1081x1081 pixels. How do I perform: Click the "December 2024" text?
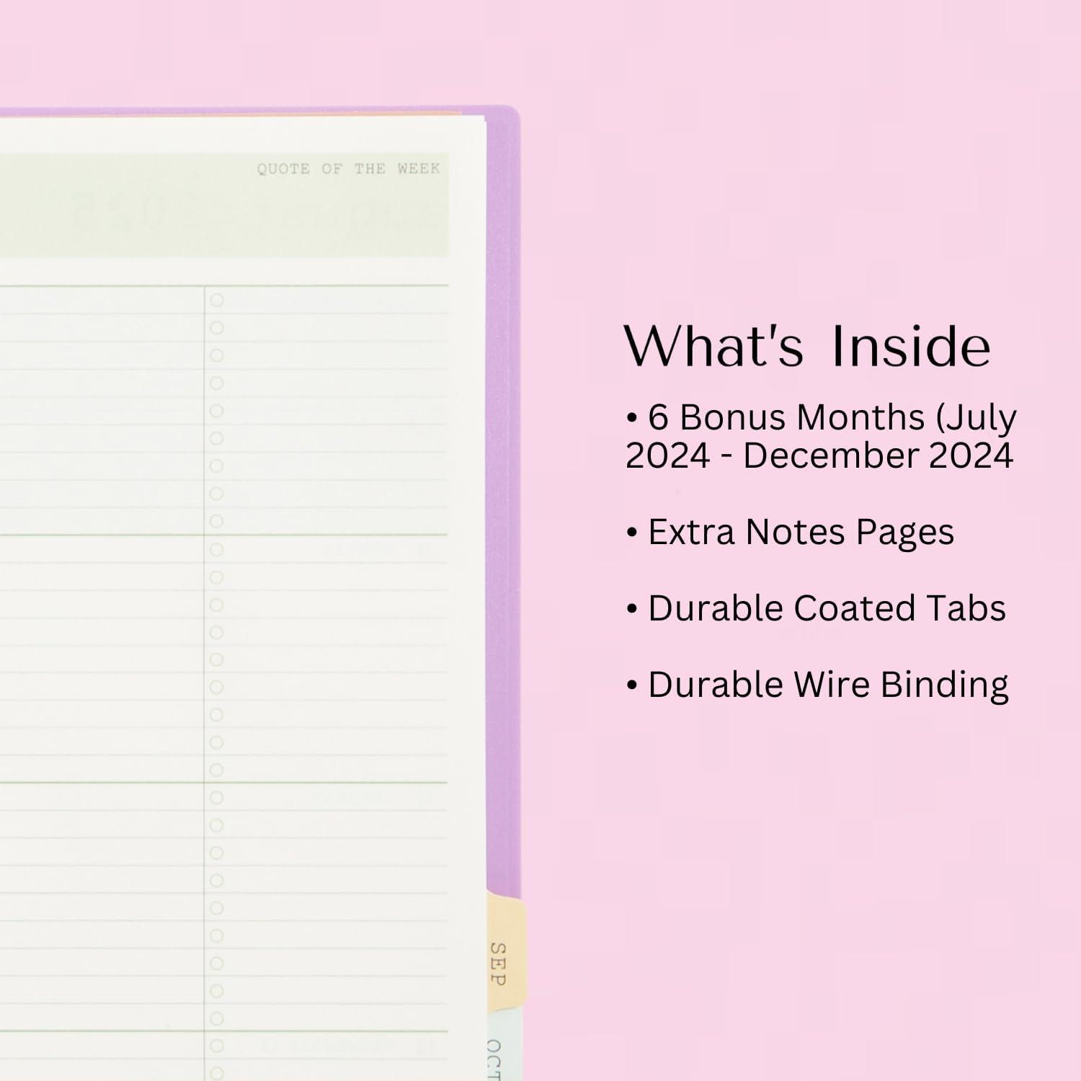coord(878,456)
